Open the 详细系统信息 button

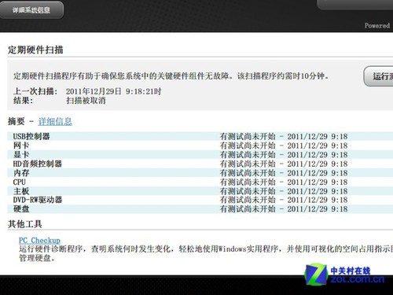(31, 10)
